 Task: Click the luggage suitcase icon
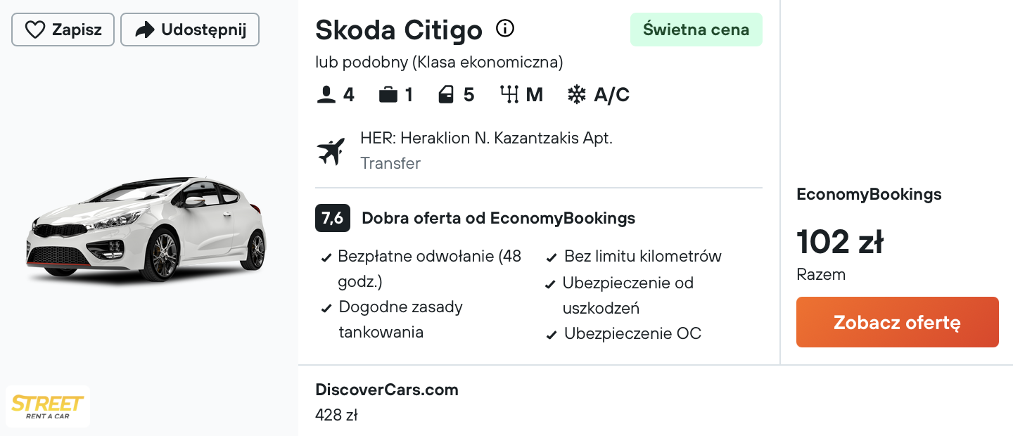[x=388, y=94]
